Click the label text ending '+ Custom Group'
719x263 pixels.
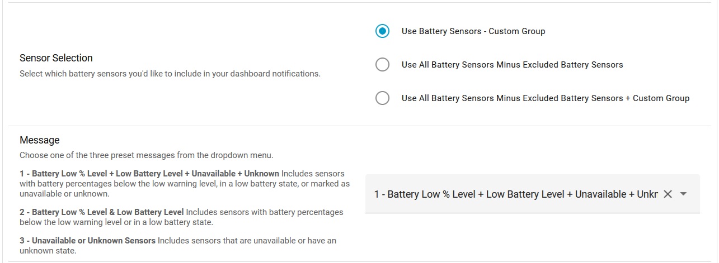point(545,98)
